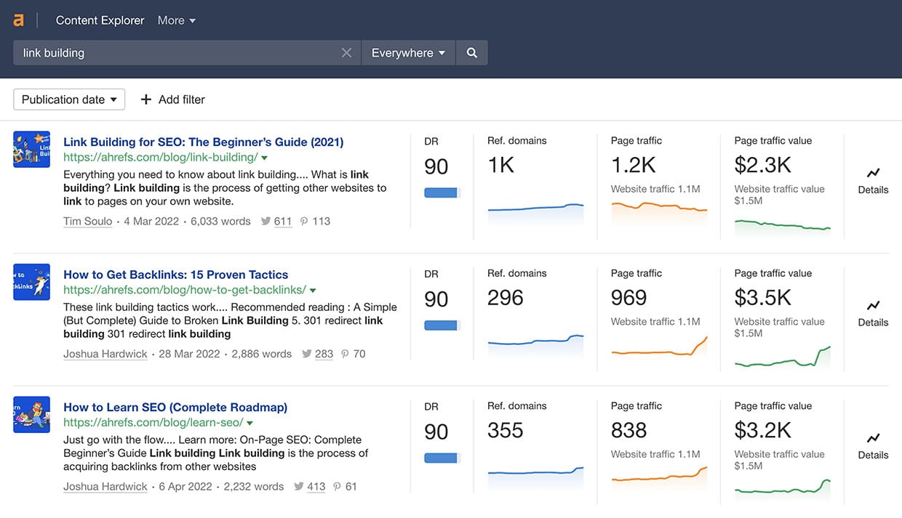Screen dimensions: 902x518
Task: Open the Publication date dropdown
Action: point(69,100)
